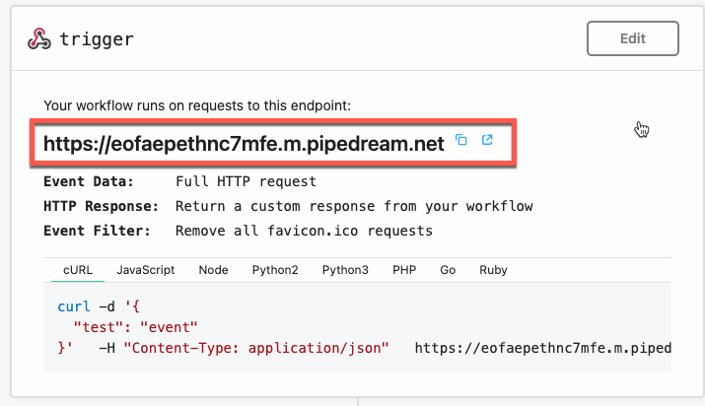Open the Ruby tab
The image size is (705, 406).
tap(493, 270)
